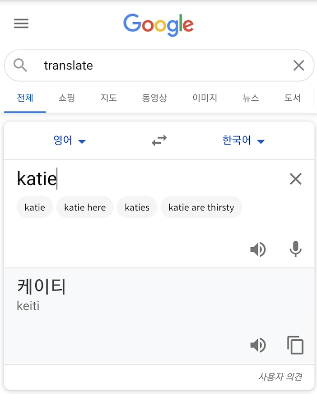Open the 사용자 의견 feedback link
Image resolution: width=317 pixels, height=394 pixels.
coord(280,377)
